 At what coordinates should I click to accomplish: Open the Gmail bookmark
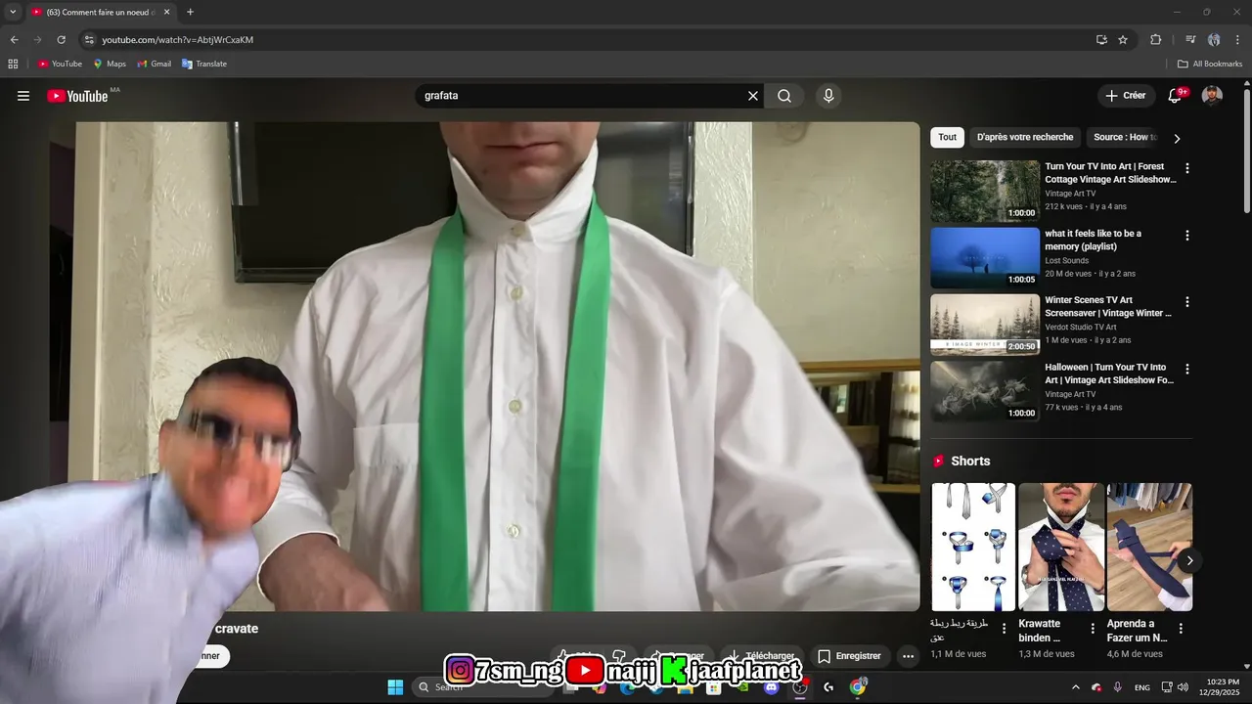(155, 64)
